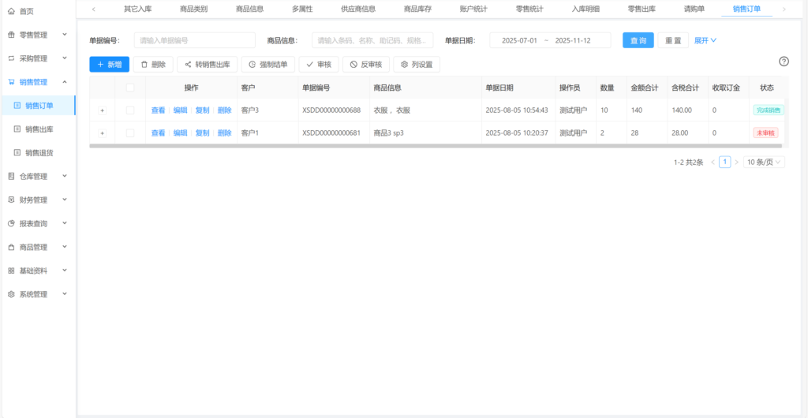Click the 列设置 column settings gear button
The image size is (808, 418).
pyautogui.click(x=417, y=65)
